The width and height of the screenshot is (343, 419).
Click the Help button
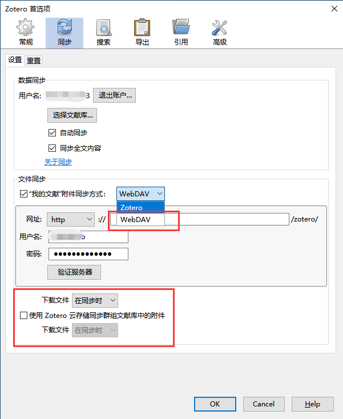(313, 404)
